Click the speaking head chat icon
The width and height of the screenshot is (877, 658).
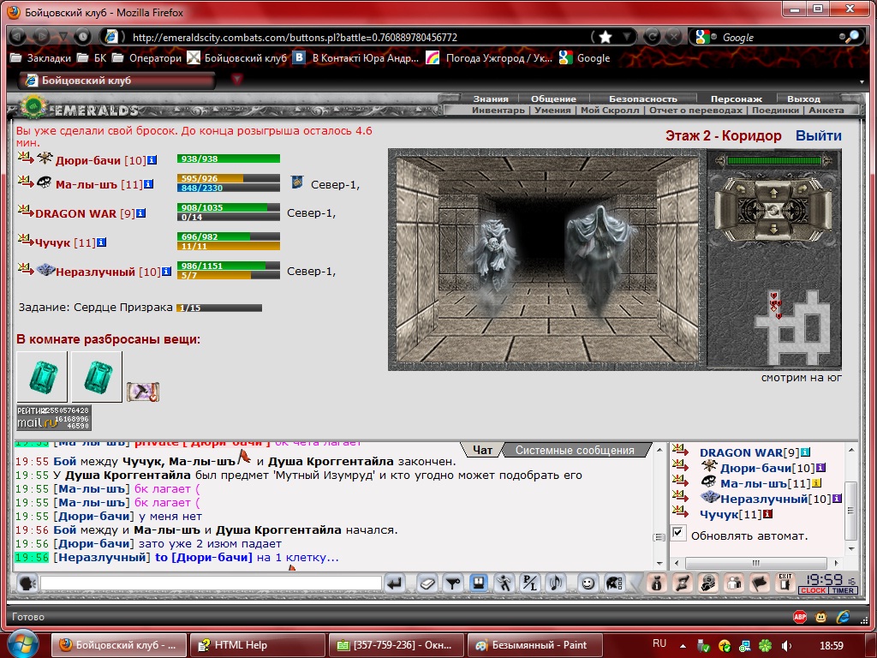pos(27,583)
